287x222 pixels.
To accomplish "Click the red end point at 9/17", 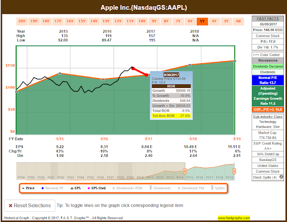I will (x=147, y=75).
